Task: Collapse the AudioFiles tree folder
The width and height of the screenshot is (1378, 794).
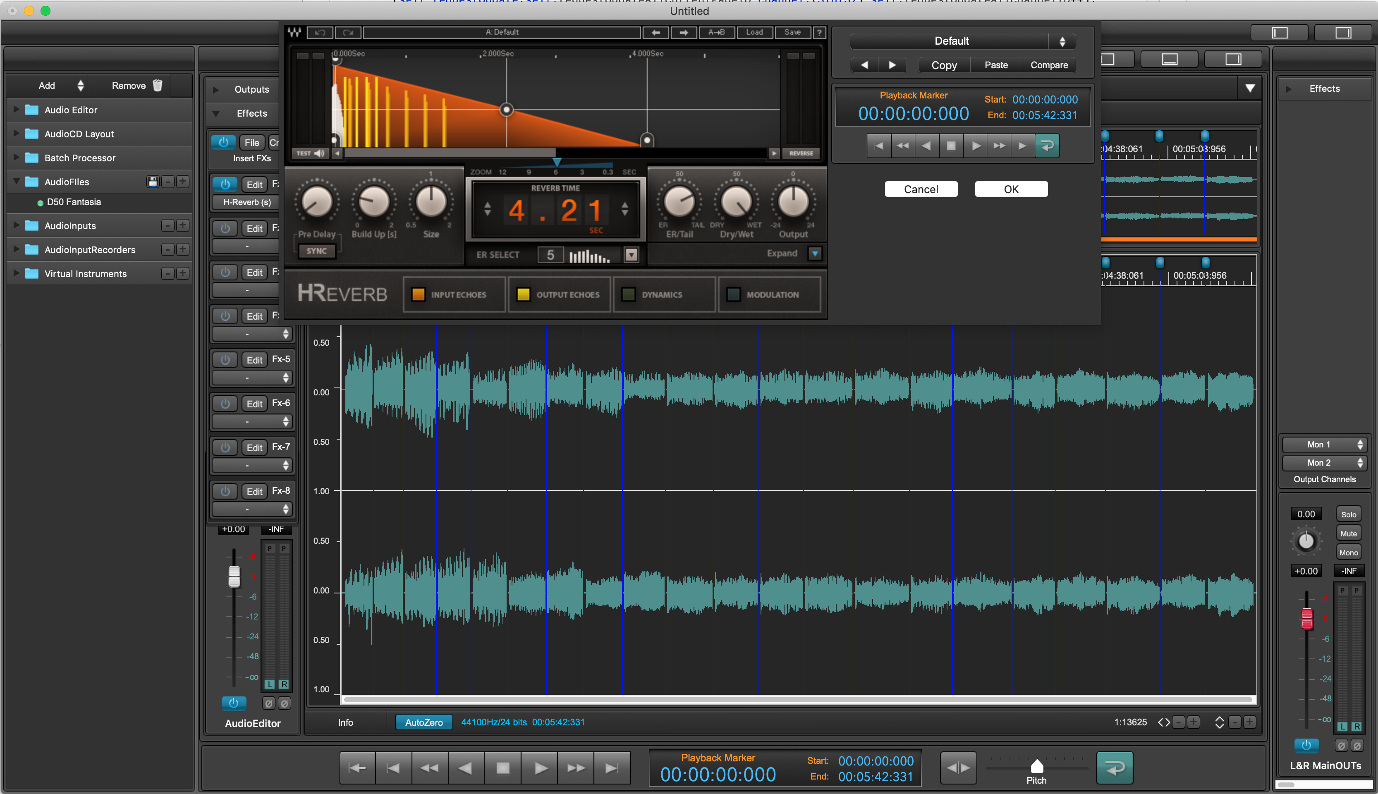Action: pyautogui.click(x=17, y=181)
